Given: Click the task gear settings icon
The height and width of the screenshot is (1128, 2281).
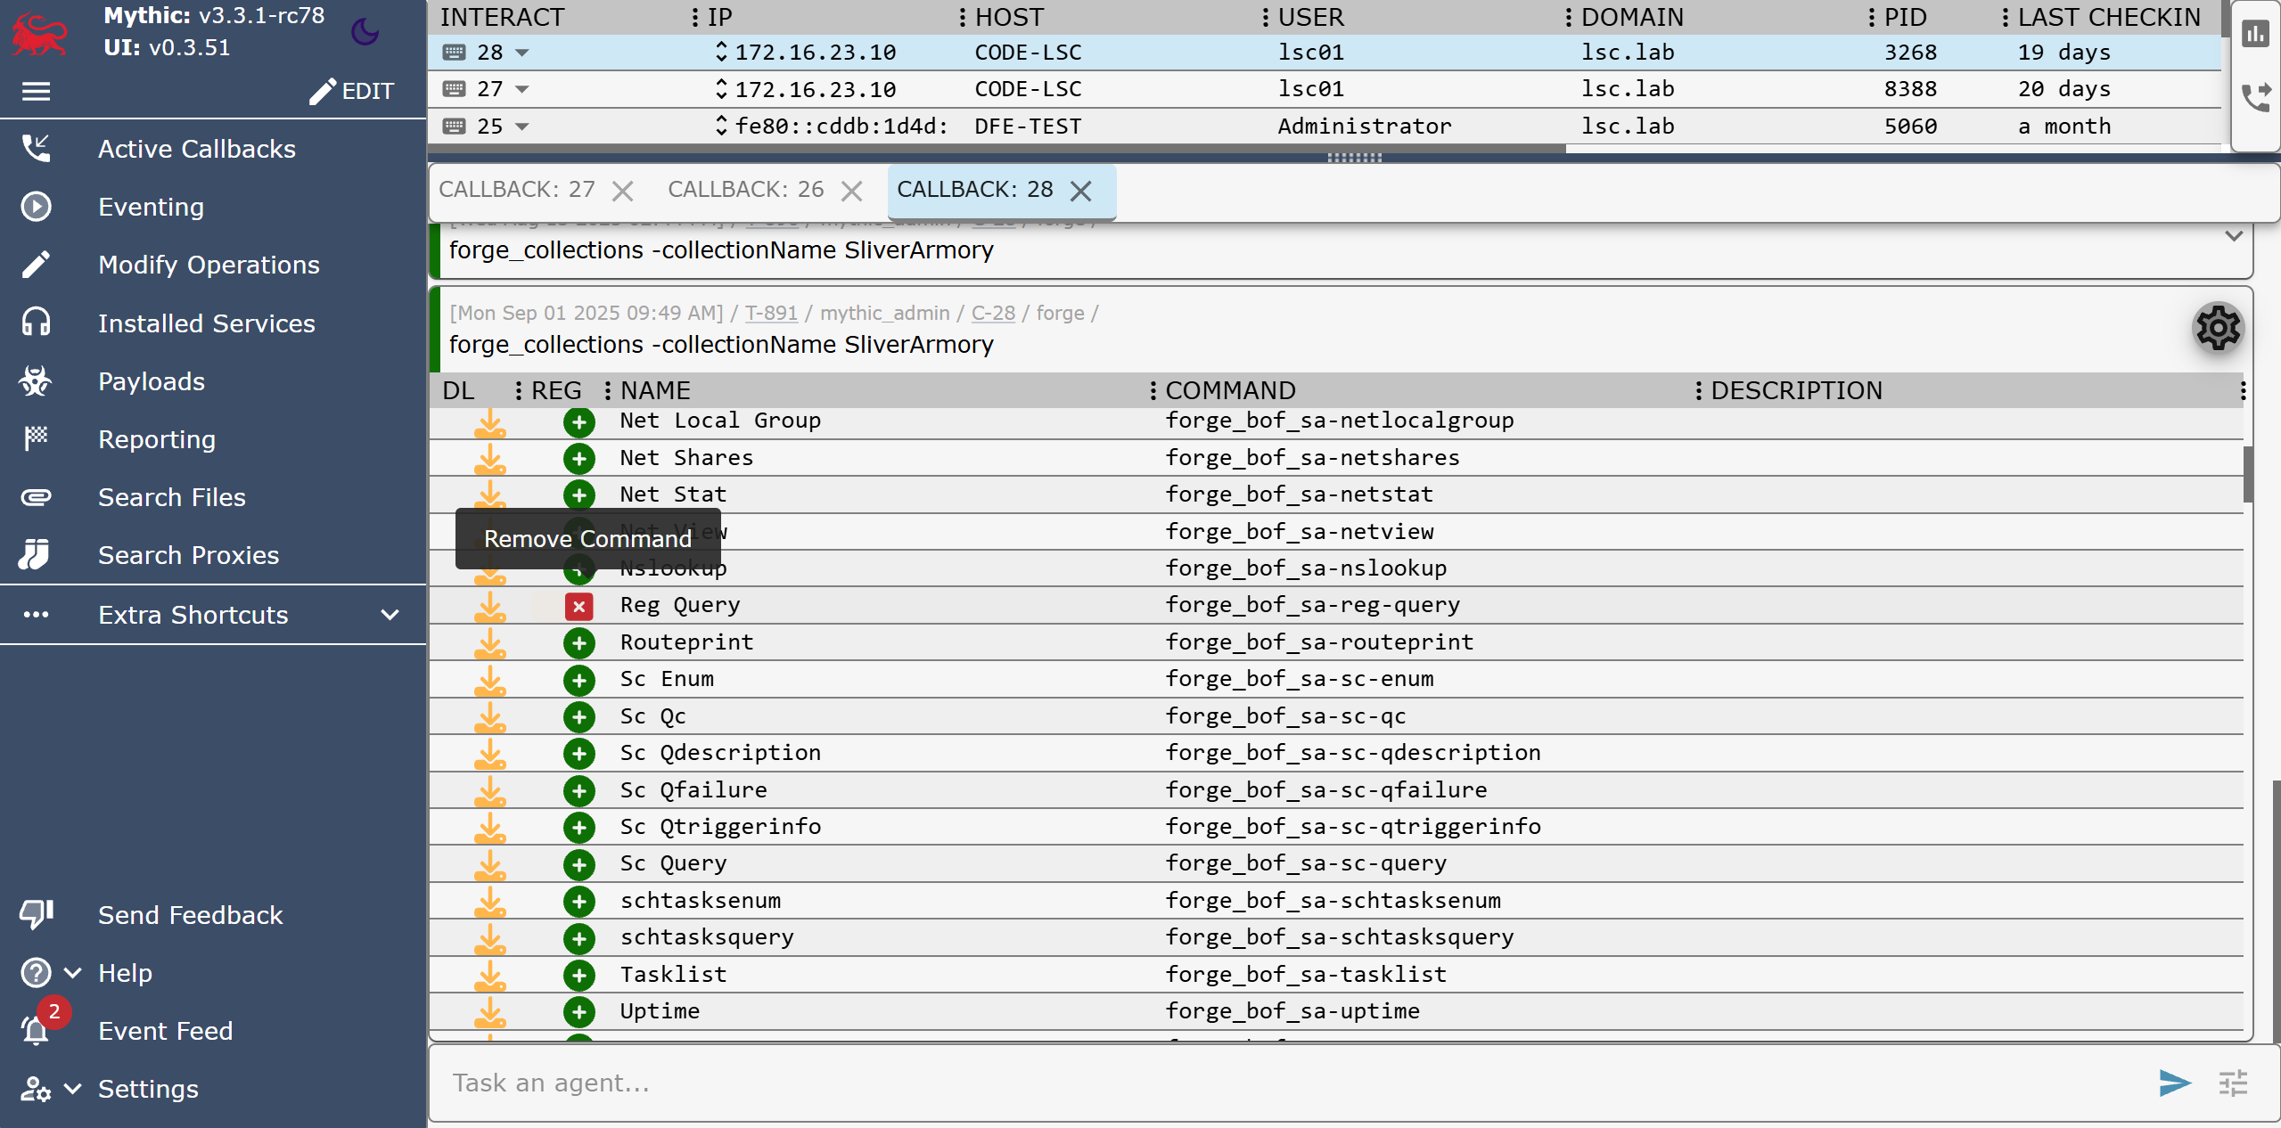Looking at the screenshot, I should coord(2217,329).
